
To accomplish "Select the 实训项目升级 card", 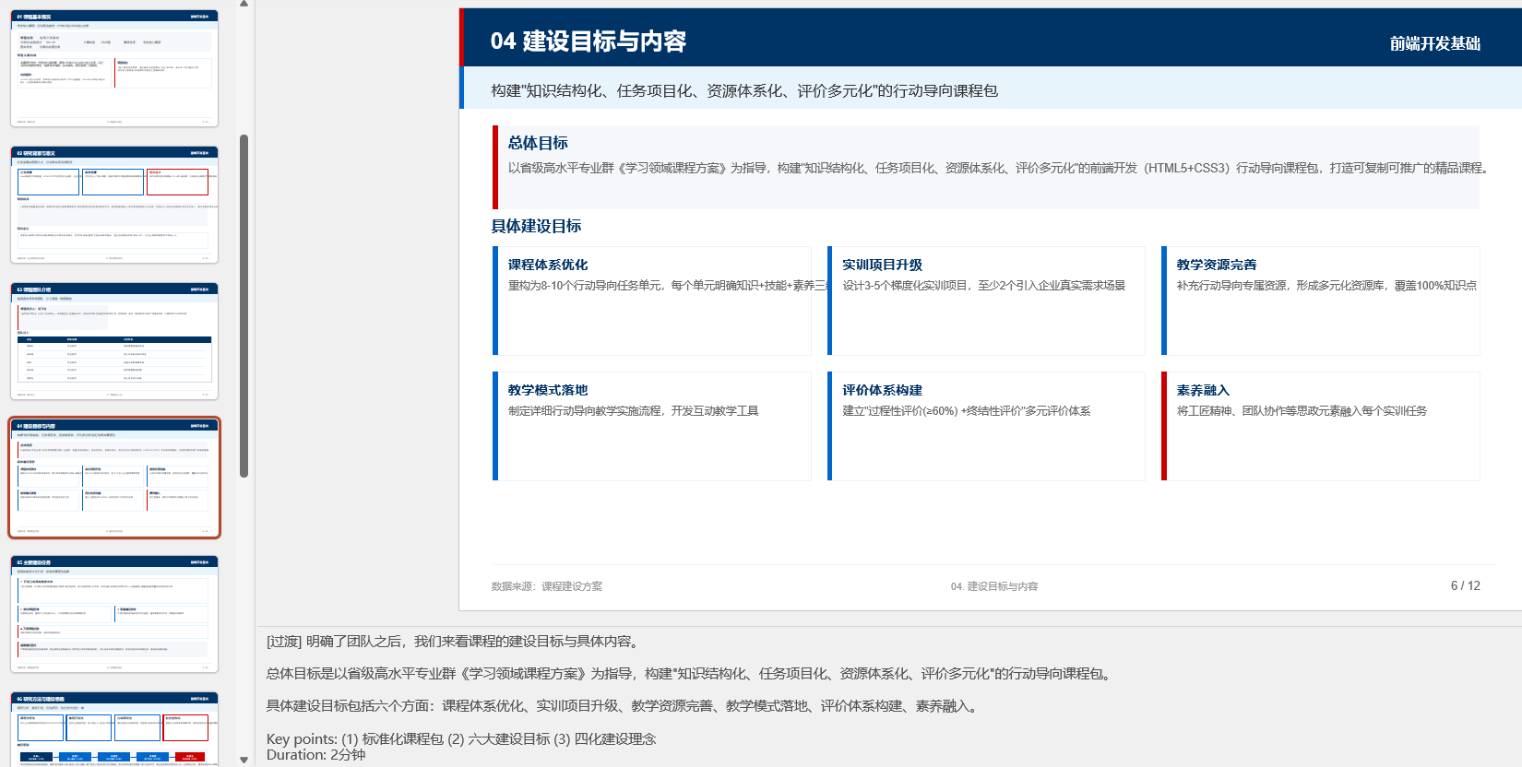I will tap(986, 301).
